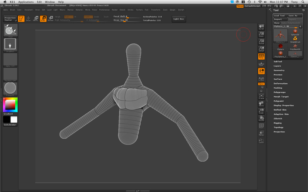Toggle Perspective (Persp) view mode
The image size is (308, 192).
click(261, 56)
